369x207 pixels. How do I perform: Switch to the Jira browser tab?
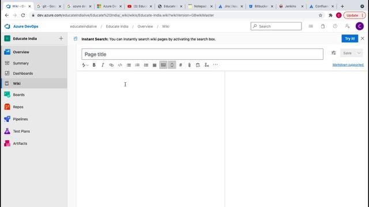tap(231, 6)
